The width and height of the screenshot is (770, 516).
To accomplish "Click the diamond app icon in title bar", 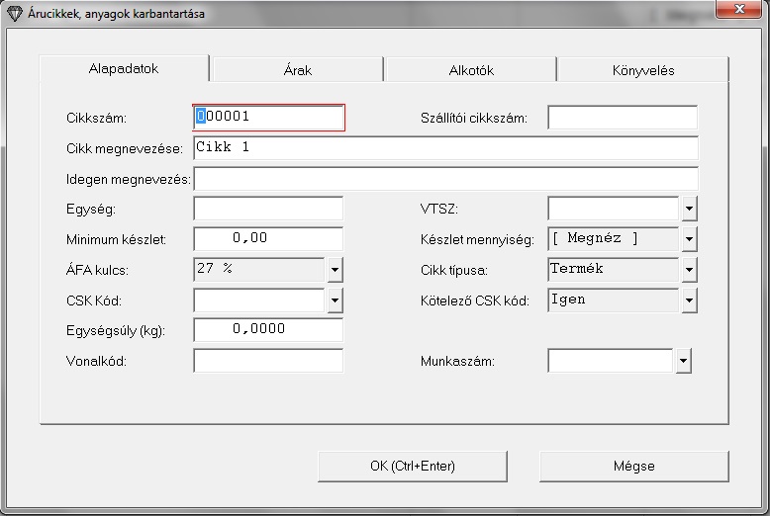I will [14, 15].
